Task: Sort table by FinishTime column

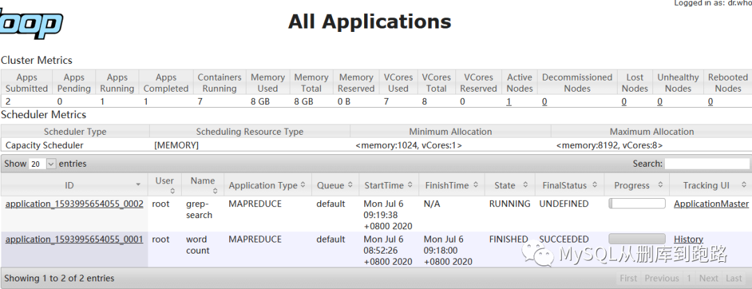Action: pyautogui.click(x=451, y=185)
